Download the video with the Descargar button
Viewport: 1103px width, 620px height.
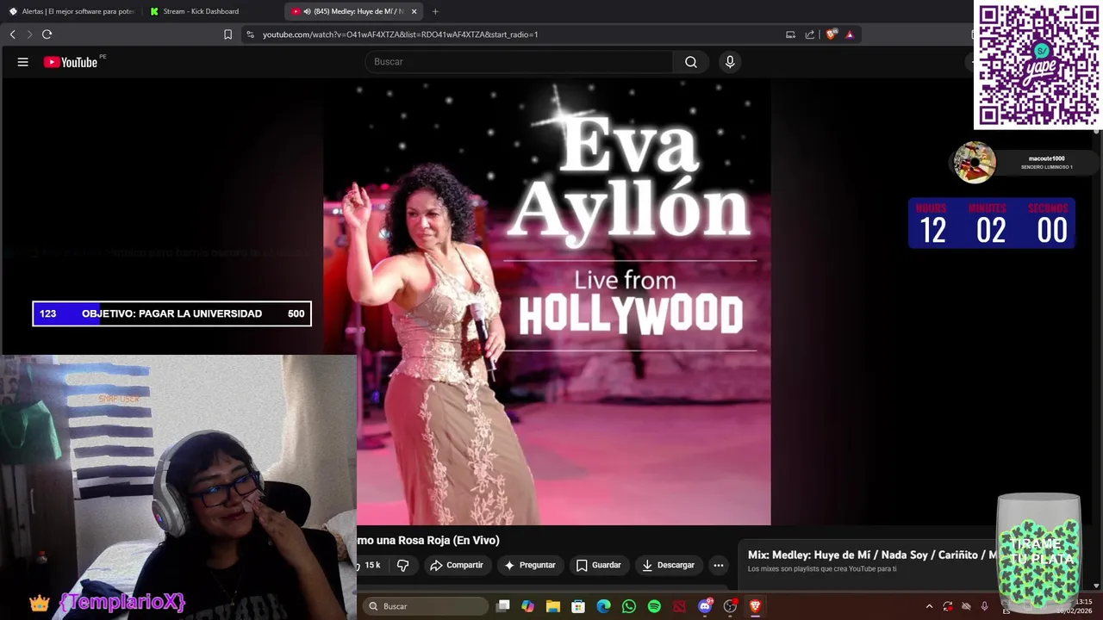coord(669,565)
